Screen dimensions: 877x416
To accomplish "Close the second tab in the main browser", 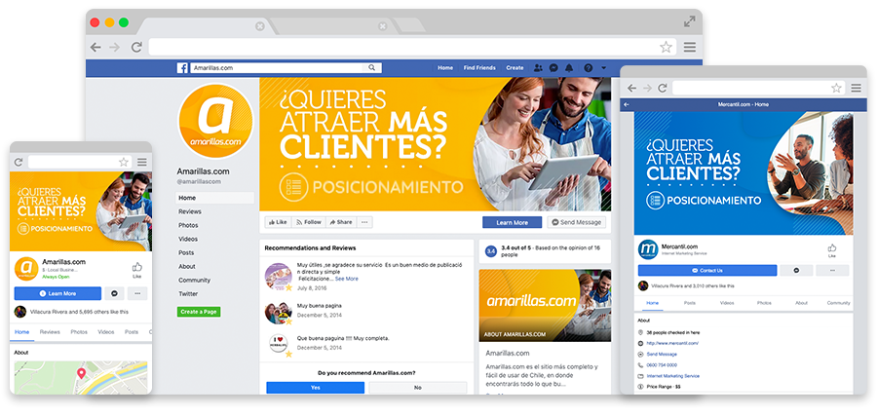I will pyautogui.click(x=383, y=25).
